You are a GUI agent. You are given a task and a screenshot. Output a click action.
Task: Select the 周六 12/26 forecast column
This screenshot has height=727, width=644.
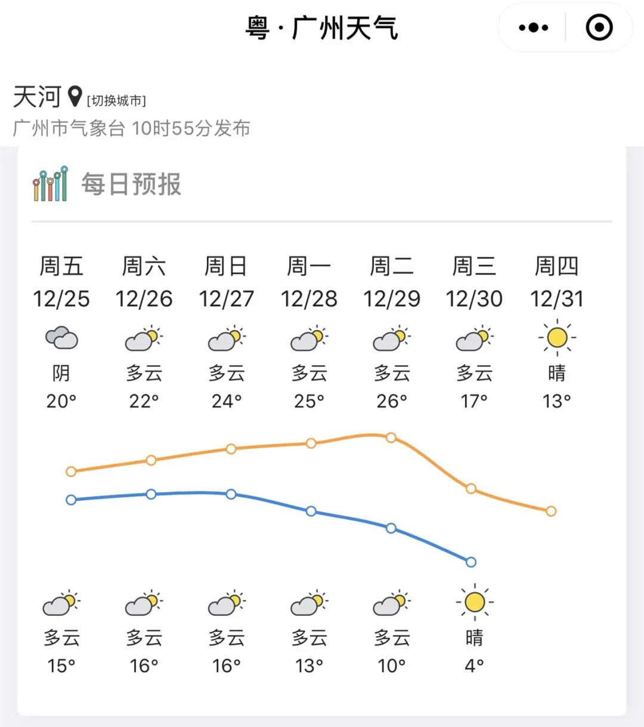(x=144, y=282)
